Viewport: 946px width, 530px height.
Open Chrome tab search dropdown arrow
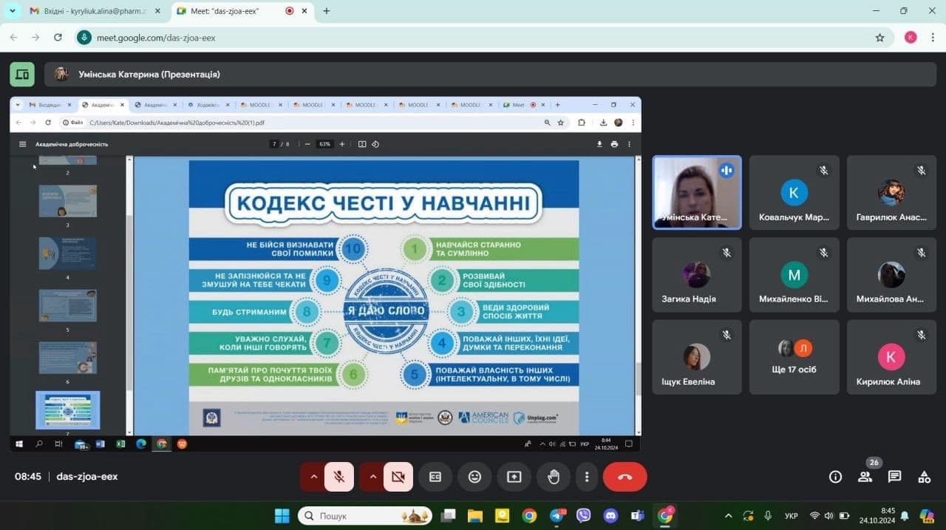click(12, 11)
